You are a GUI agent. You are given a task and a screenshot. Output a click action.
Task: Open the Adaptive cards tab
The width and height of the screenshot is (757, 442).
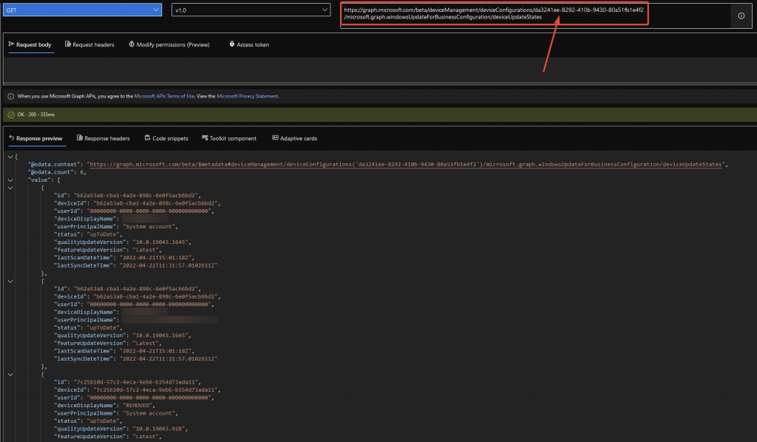[x=295, y=138]
